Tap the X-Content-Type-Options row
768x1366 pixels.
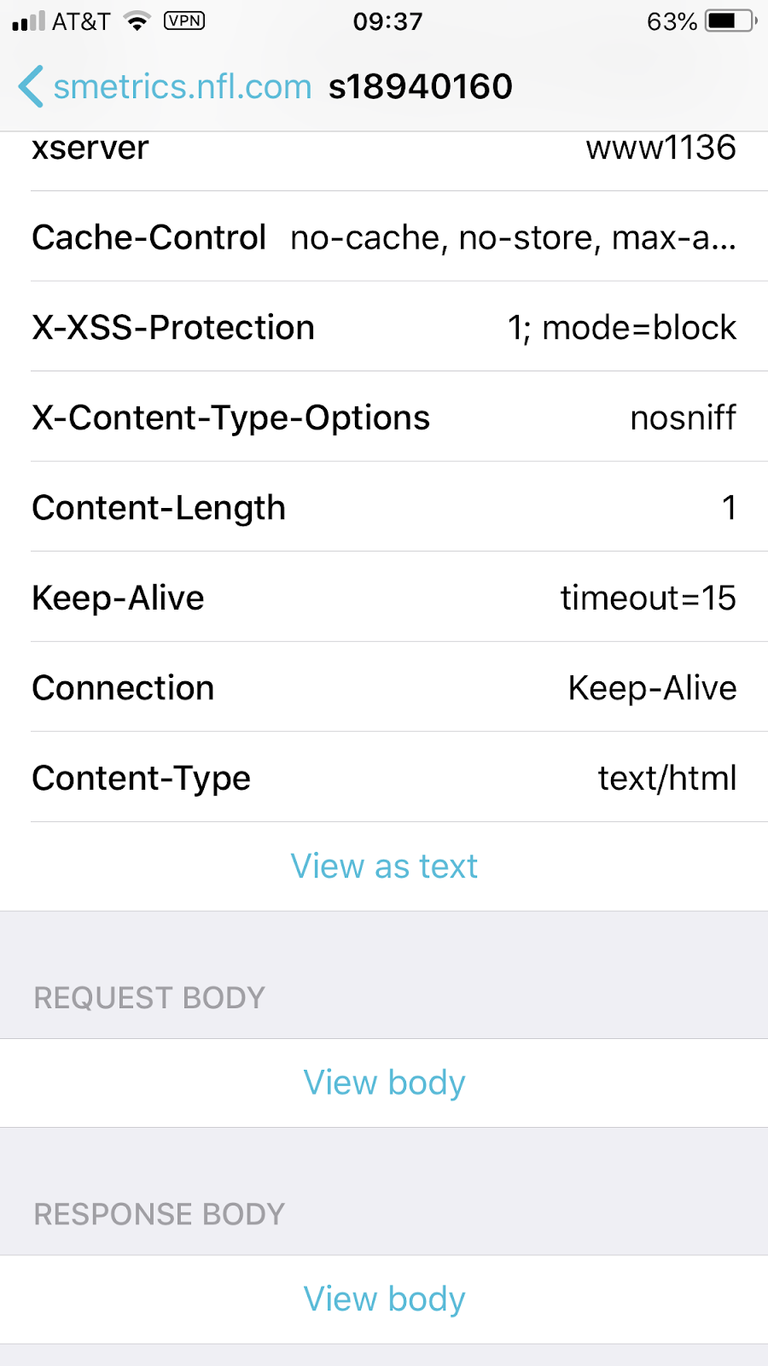pyautogui.click(x=384, y=417)
